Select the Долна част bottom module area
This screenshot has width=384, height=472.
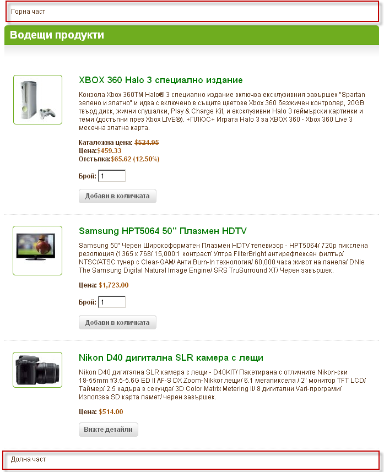191,460
